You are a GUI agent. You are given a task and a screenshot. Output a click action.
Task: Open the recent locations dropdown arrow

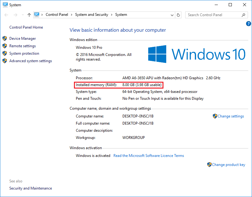point(23,15)
